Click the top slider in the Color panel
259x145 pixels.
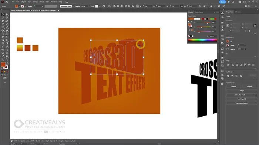[x=203, y=22]
